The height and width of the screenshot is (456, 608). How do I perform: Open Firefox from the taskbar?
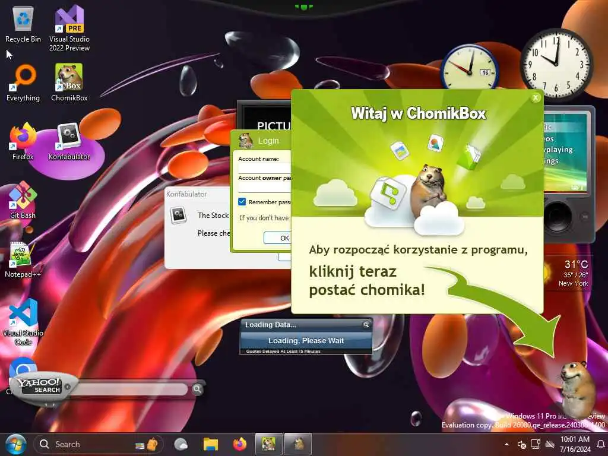point(240,444)
